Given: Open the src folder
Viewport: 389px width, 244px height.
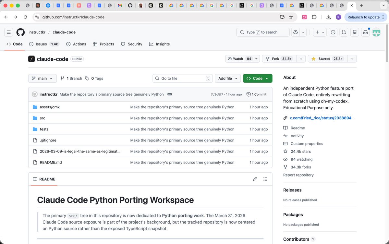Looking at the screenshot, I should pyautogui.click(x=43, y=118).
